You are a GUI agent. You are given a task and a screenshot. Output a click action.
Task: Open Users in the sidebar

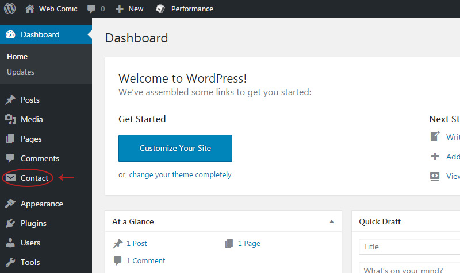(x=30, y=243)
